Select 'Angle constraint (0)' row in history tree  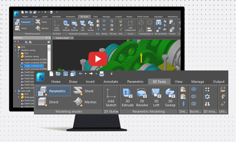[x=32, y=66]
